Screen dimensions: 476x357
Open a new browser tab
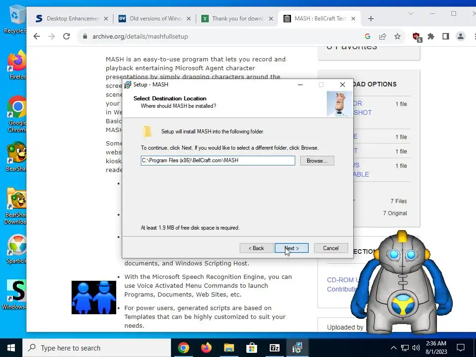(370, 19)
